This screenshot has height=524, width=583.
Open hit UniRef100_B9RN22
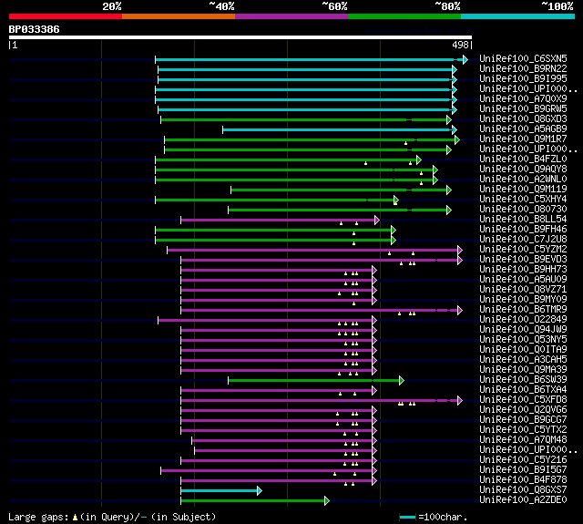click(x=523, y=68)
